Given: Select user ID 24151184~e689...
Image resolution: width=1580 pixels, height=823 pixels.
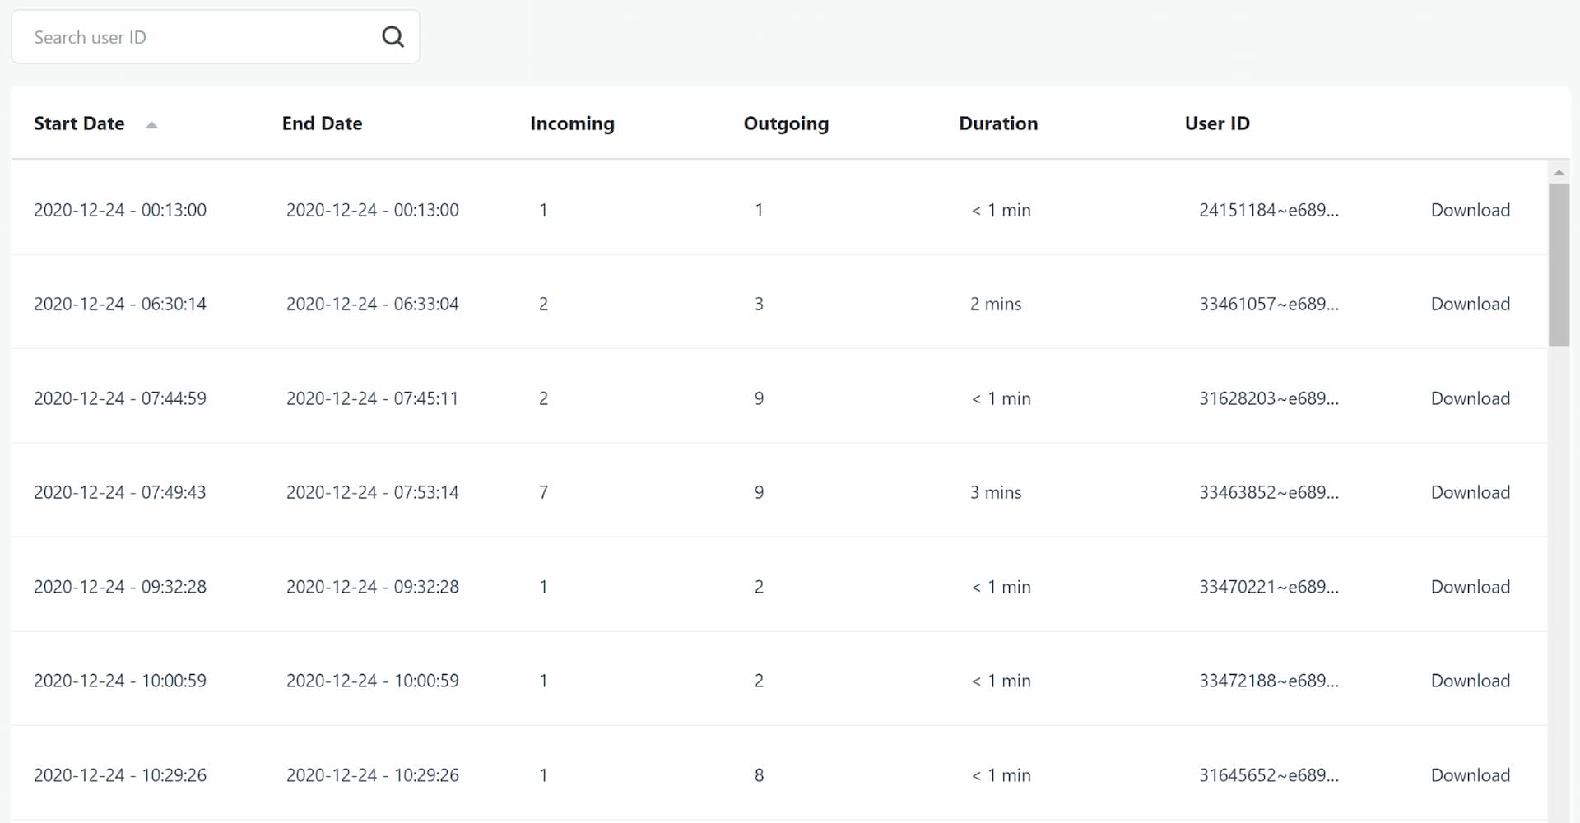Looking at the screenshot, I should pyautogui.click(x=1269, y=210).
